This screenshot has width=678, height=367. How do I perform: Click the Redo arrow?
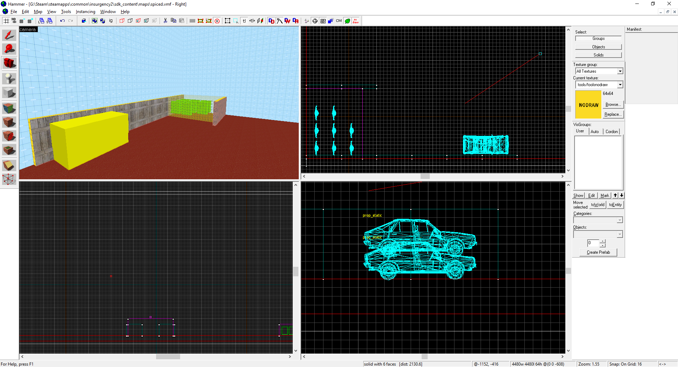[71, 21]
